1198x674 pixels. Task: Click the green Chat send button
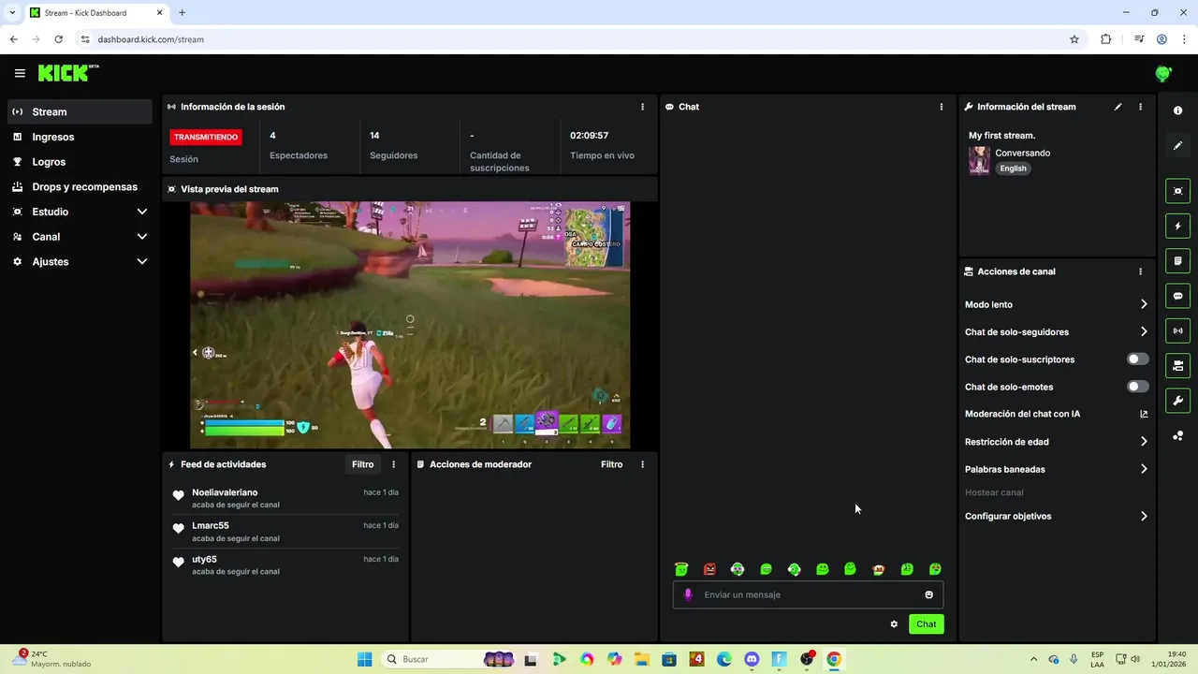926,624
